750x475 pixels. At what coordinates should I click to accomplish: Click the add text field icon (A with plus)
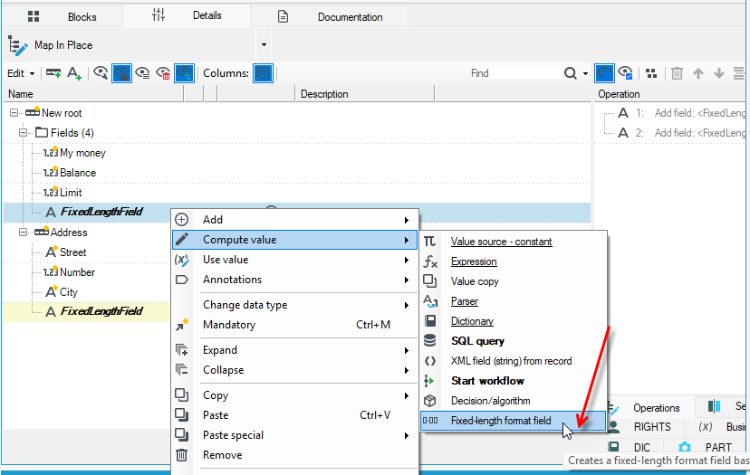(x=74, y=73)
